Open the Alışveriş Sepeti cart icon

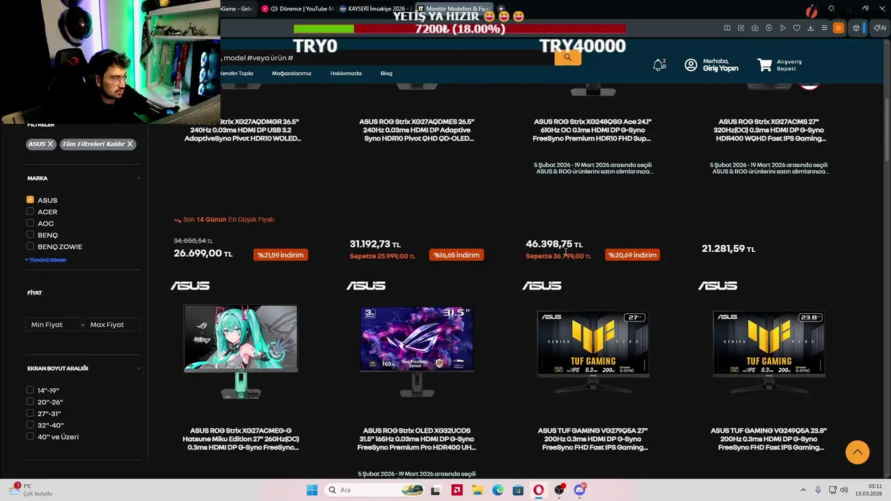point(765,65)
